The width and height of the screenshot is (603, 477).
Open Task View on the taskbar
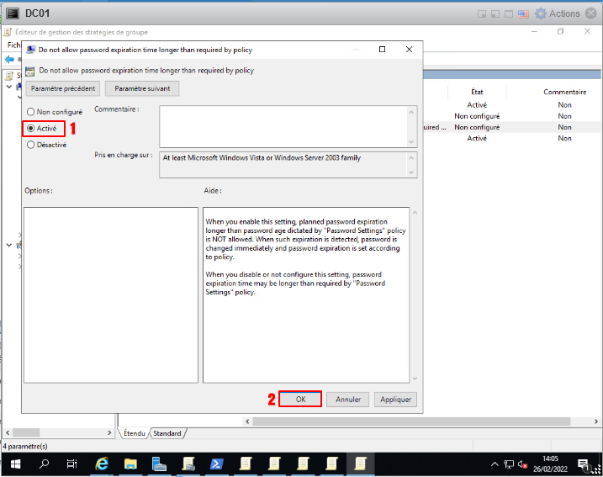72,464
